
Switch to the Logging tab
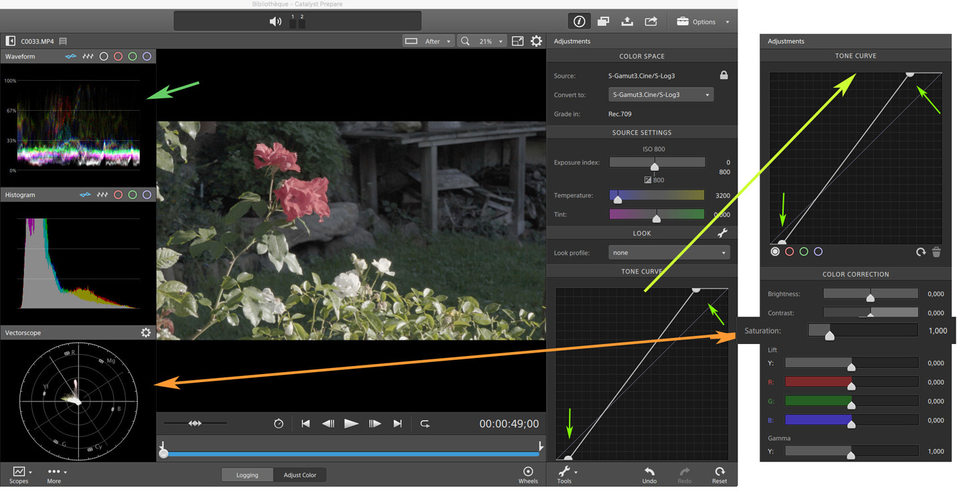tap(247, 475)
